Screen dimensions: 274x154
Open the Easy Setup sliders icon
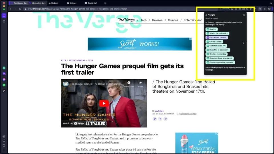click(x=265, y=9)
